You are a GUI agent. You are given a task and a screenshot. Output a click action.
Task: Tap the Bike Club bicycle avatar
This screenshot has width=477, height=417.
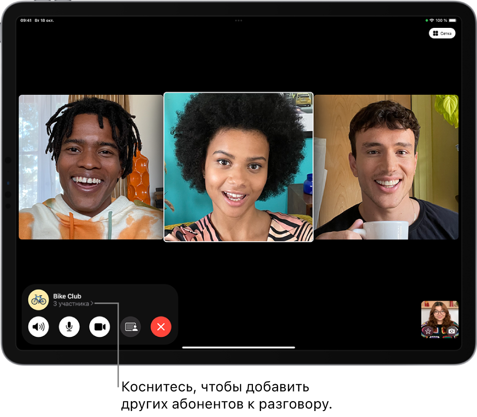[38, 300]
